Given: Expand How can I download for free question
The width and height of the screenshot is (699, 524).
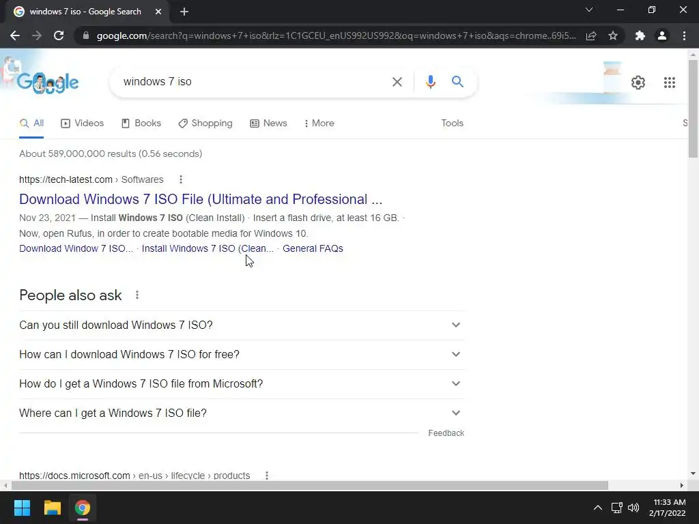Looking at the screenshot, I should tap(242, 355).
